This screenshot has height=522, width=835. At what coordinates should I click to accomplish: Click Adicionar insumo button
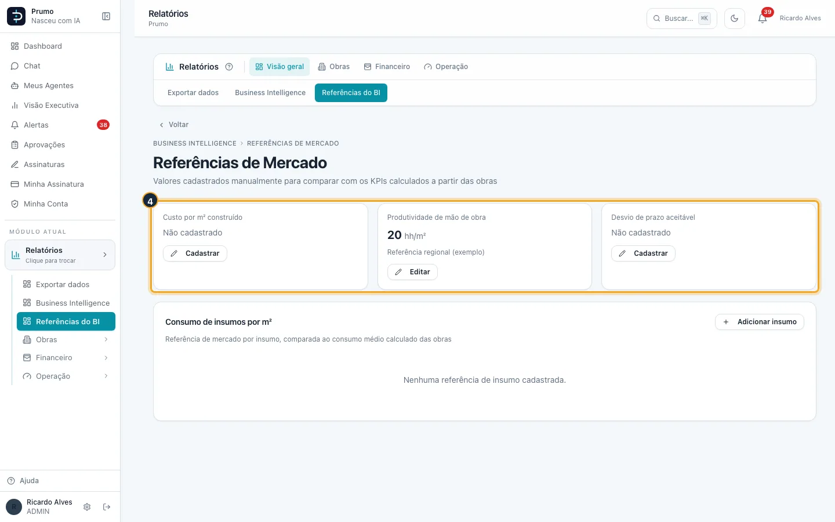(760, 322)
